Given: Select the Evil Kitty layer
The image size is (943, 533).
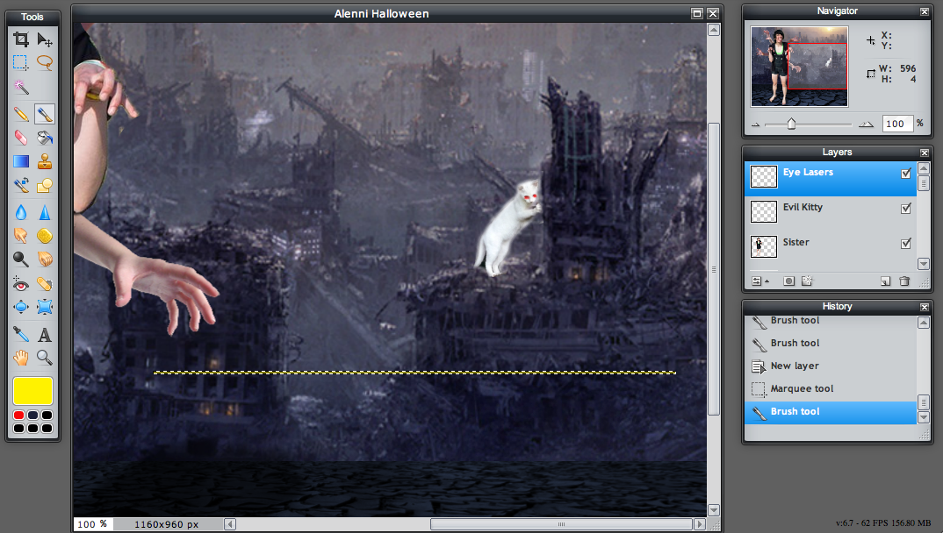Looking at the screenshot, I should (x=831, y=213).
